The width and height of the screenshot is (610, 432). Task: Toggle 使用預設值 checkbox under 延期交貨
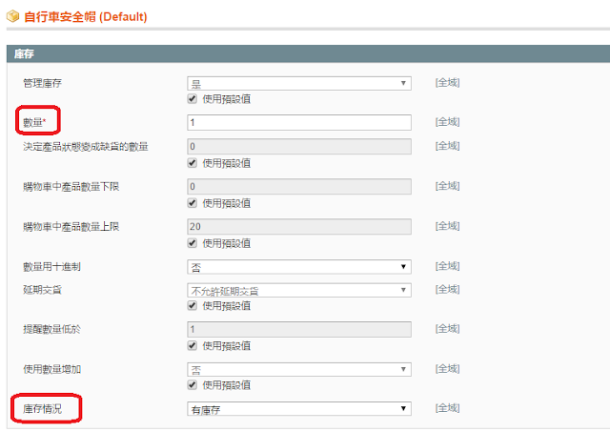193,306
